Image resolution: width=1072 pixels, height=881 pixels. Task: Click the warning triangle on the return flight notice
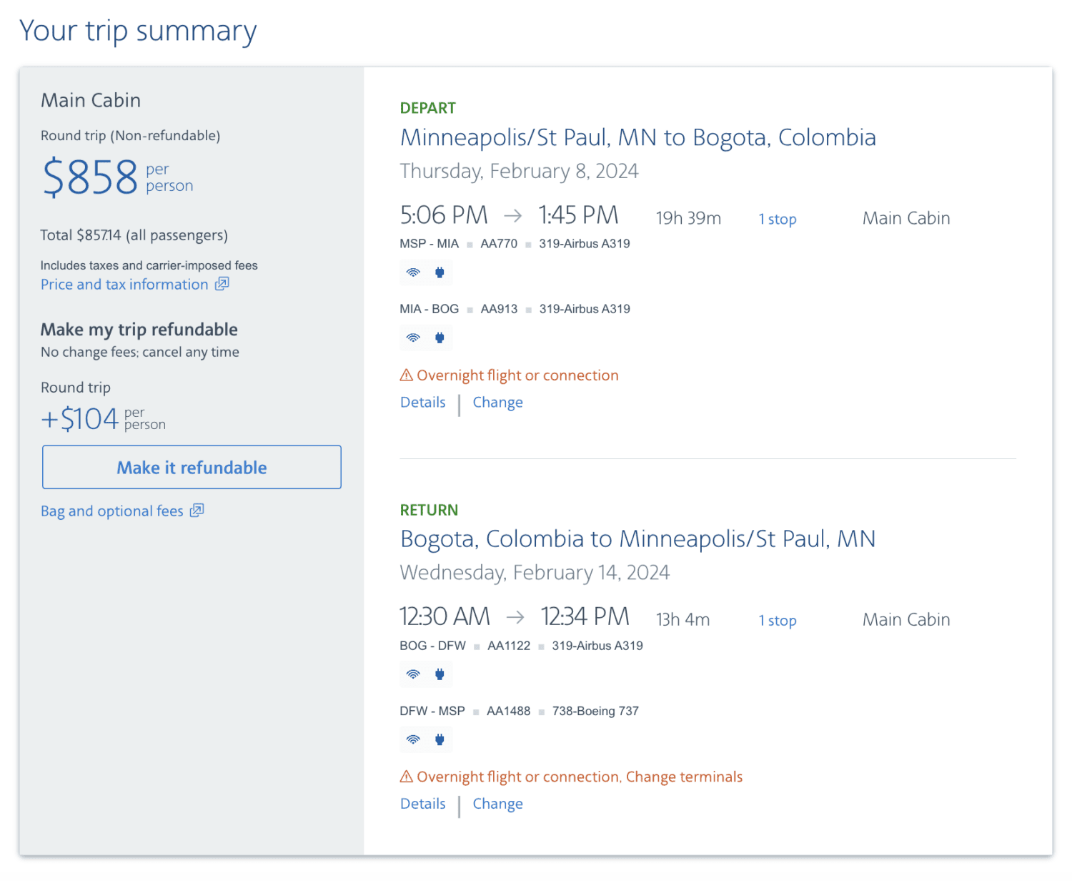click(405, 776)
